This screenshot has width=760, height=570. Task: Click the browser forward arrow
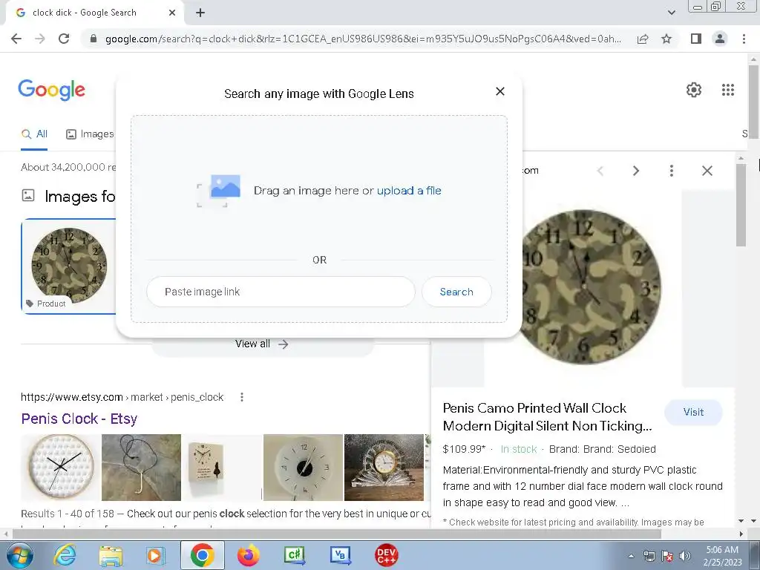point(40,39)
